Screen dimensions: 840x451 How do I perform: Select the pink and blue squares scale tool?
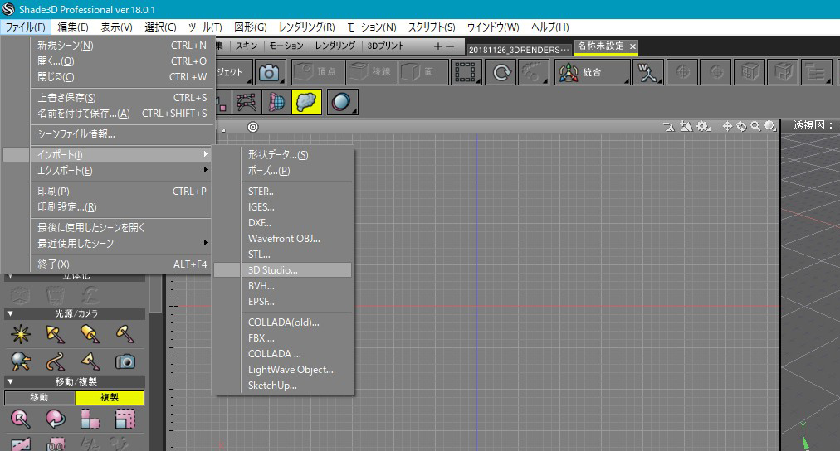[x=90, y=419]
